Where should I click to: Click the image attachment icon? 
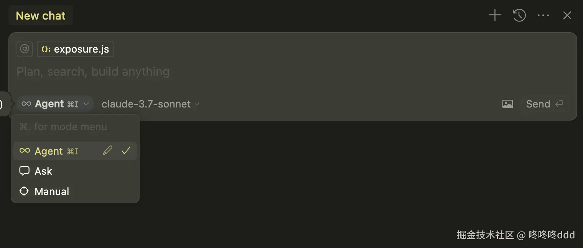(507, 104)
